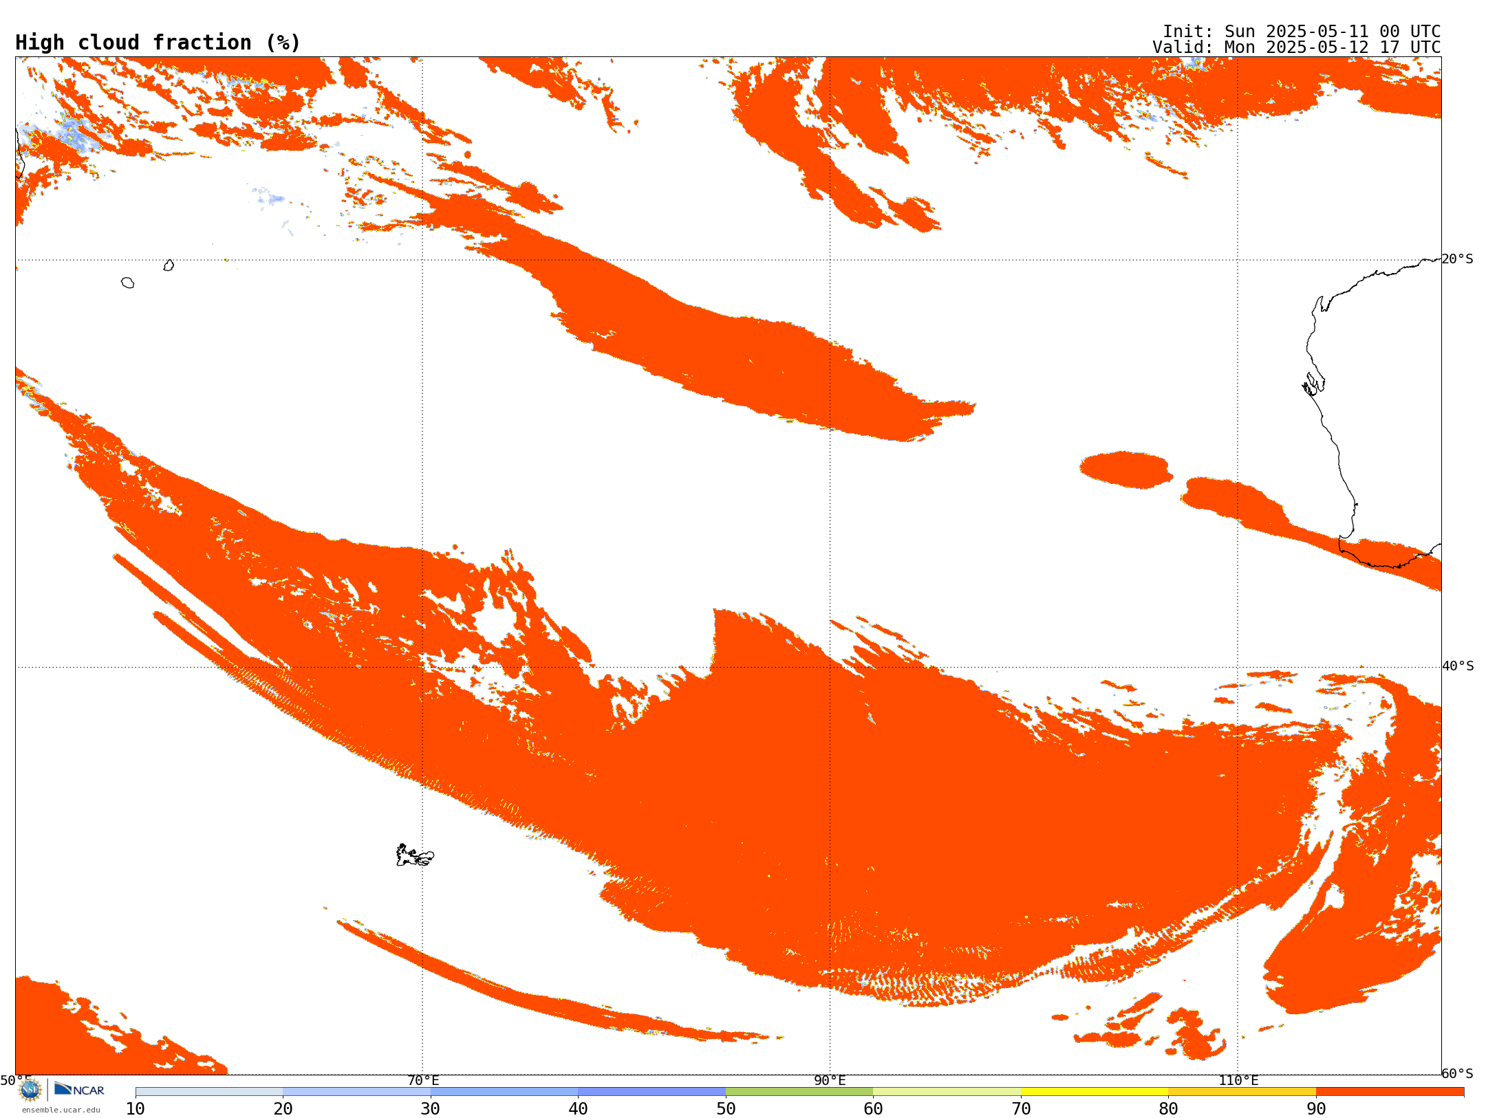This screenshot has width=1486, height=1118.
Task: Click the colorbar tick label 90
Action: pos(1316,1109)
